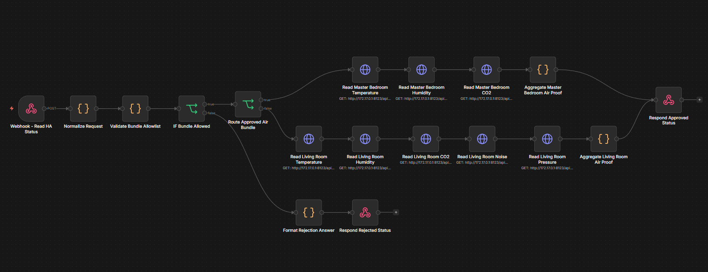Click the 'Respond Rejected Status' label
The width and height of the screenshot is (708, 272).
(365, 231)
